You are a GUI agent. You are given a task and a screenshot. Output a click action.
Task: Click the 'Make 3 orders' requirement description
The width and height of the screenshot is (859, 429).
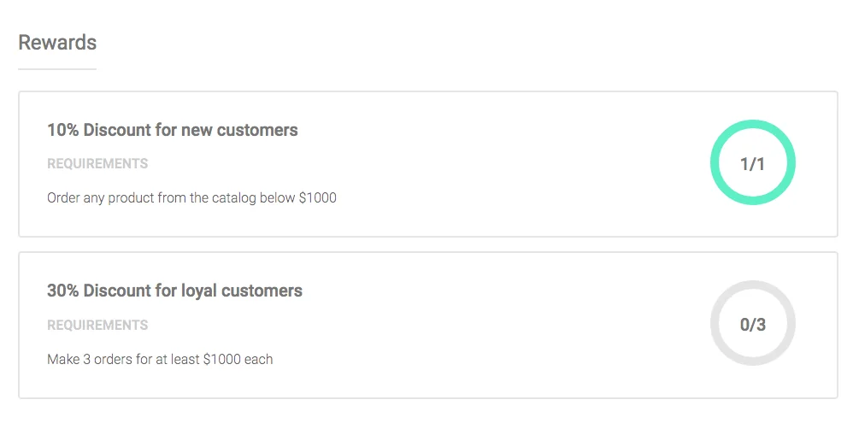point(160,360)
